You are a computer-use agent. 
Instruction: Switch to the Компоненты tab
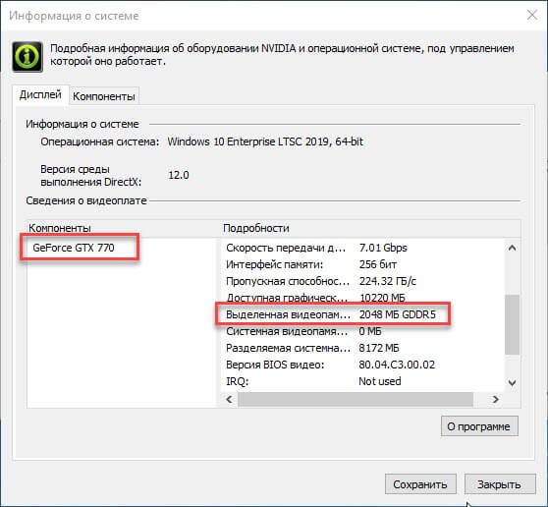(104, 96)
